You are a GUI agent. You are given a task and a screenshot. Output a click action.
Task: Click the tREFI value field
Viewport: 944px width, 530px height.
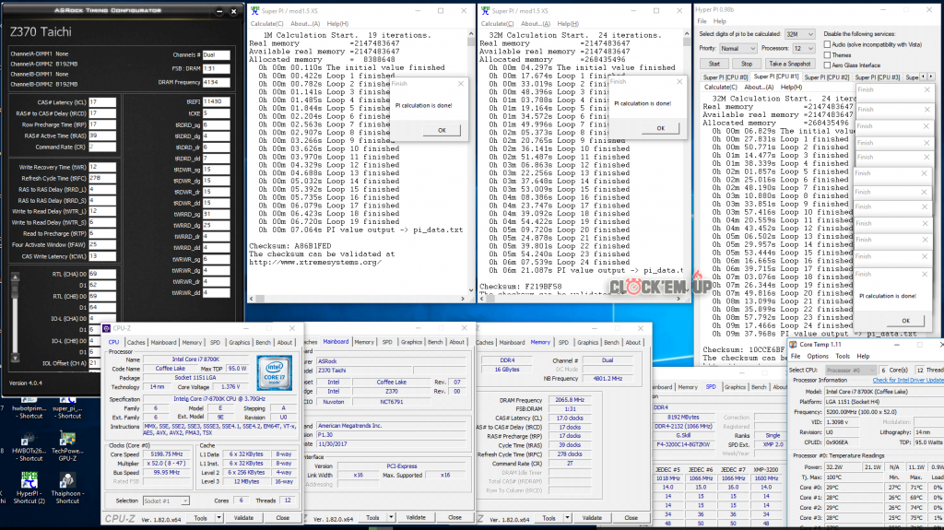[217, 100]
